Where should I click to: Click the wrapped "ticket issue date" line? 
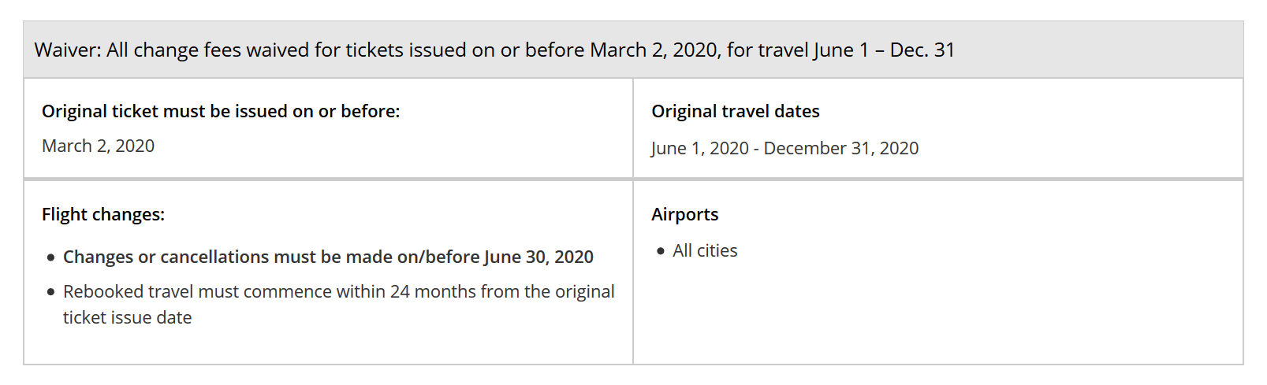click(128, 318)
